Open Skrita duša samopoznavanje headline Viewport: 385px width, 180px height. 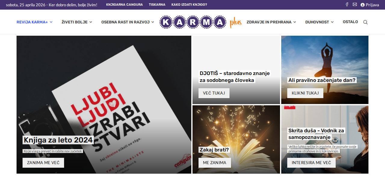pos(316,134)
